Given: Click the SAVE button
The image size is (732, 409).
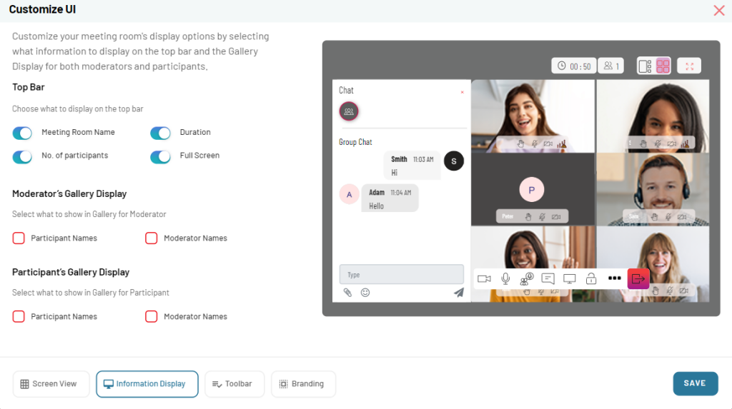Looking at the screenshot, I should tap(695, 383).
